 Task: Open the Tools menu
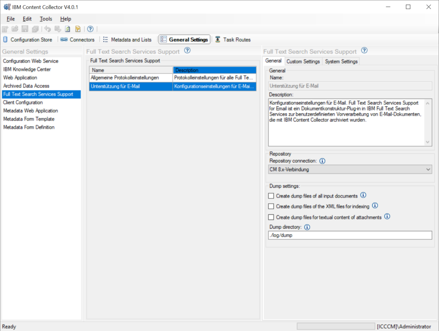pyautogui.click(x=46, y=19)
